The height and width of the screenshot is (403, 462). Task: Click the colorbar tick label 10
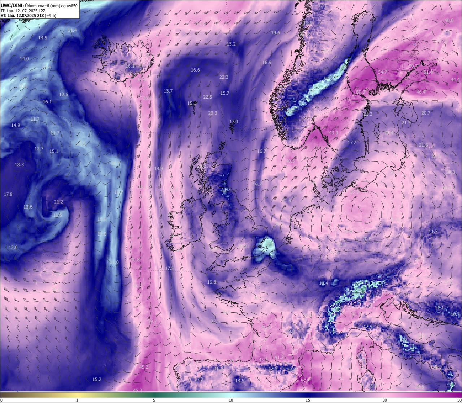pos(231,400)
